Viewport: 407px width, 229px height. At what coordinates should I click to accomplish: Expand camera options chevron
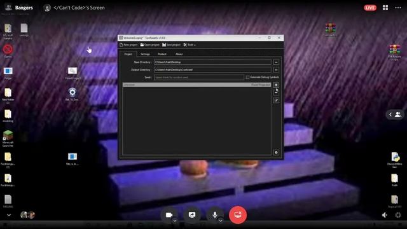(175, 221)
